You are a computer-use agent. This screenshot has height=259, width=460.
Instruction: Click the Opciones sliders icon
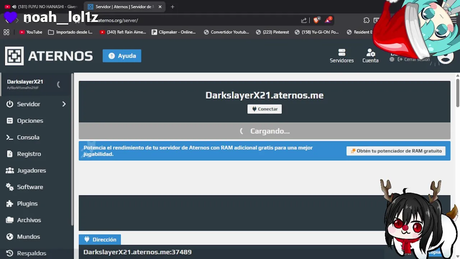click(10, 121)
